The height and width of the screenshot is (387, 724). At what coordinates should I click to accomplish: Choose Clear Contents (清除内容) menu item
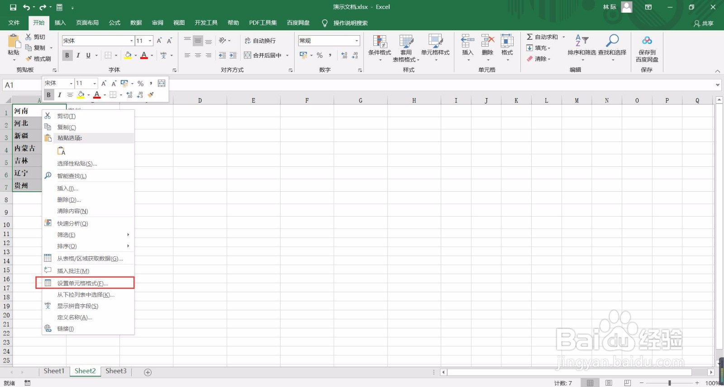click(88, 211)
